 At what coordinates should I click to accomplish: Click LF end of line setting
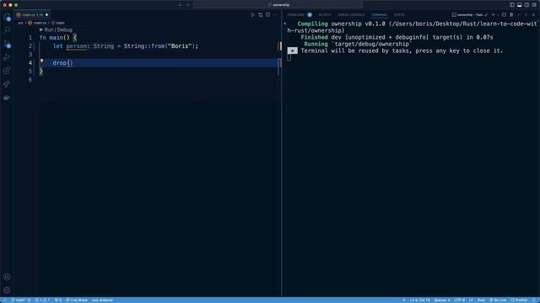(x=471, y=300)
